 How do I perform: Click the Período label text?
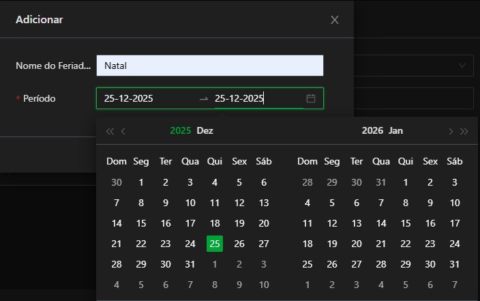pos(39,98)
